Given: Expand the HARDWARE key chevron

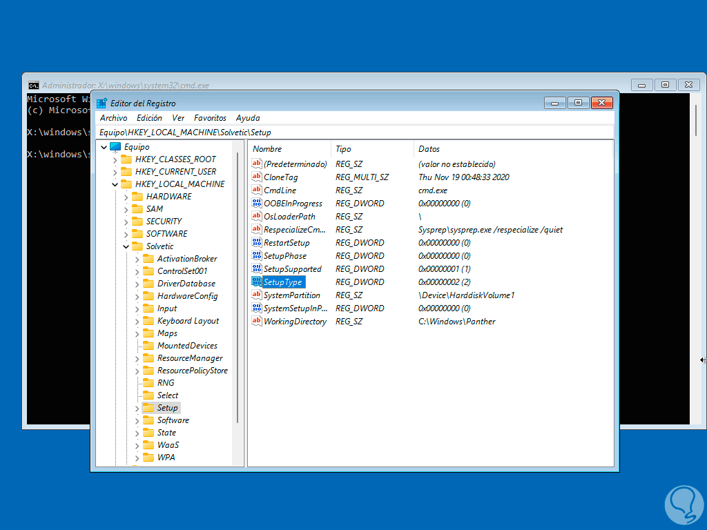Looking at the screenshot, I should point(126,197).
